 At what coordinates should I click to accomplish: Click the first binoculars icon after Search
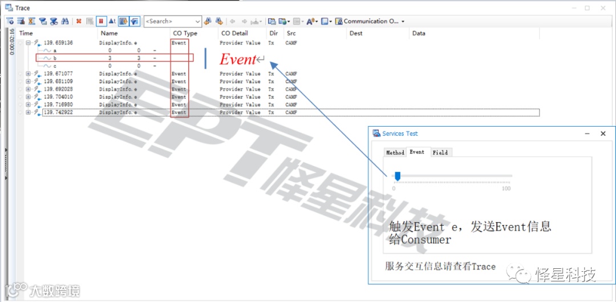click(208, 21)
